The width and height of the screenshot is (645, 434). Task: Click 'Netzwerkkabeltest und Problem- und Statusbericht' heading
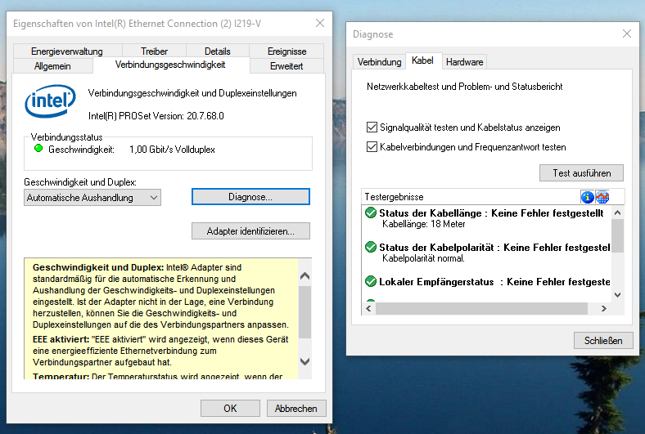click(465, 87)
